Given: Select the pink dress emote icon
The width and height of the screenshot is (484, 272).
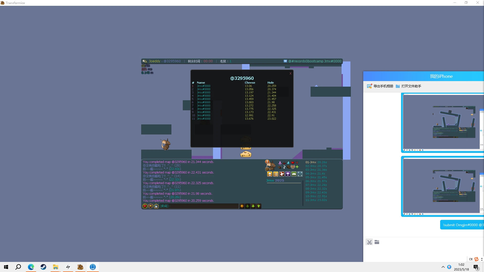Looking at the screenshot, I should tap(280, 163).
